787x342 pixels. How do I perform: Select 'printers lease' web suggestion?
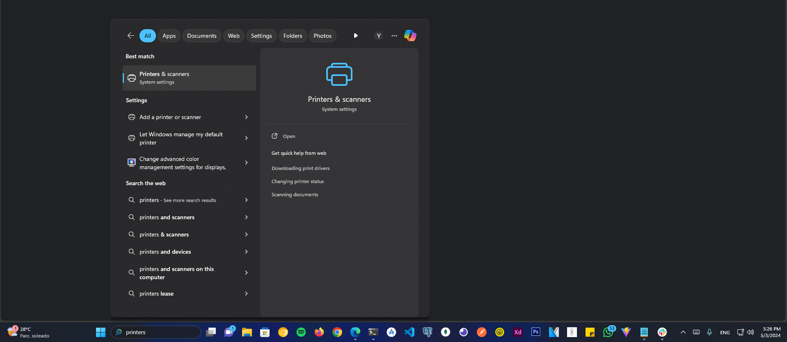tap(189, 294)
